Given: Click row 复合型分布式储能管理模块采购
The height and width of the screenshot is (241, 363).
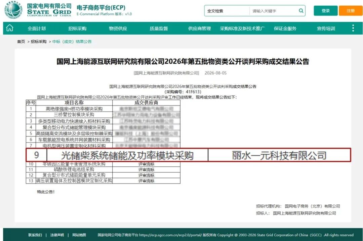Looking at the screenshot, I should pos(103,127).
